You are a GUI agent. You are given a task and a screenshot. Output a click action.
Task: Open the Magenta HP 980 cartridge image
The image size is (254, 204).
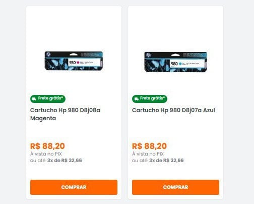click(74, 61)
